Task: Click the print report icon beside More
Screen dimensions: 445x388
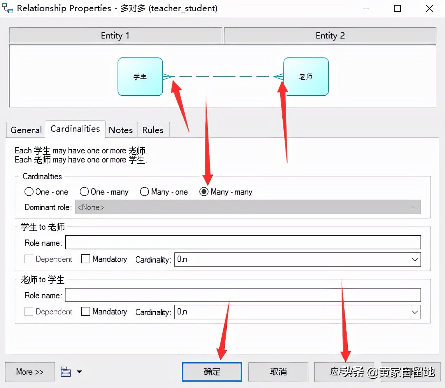Action: click(65, 372)
